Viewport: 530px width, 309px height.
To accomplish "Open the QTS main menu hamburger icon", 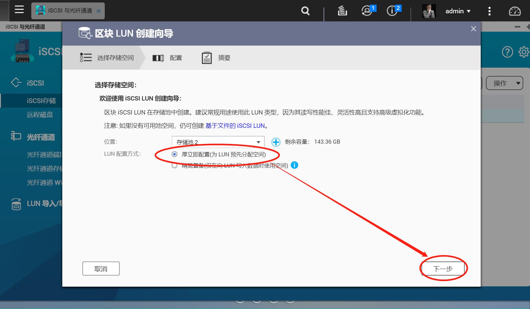I will point(19,10).
